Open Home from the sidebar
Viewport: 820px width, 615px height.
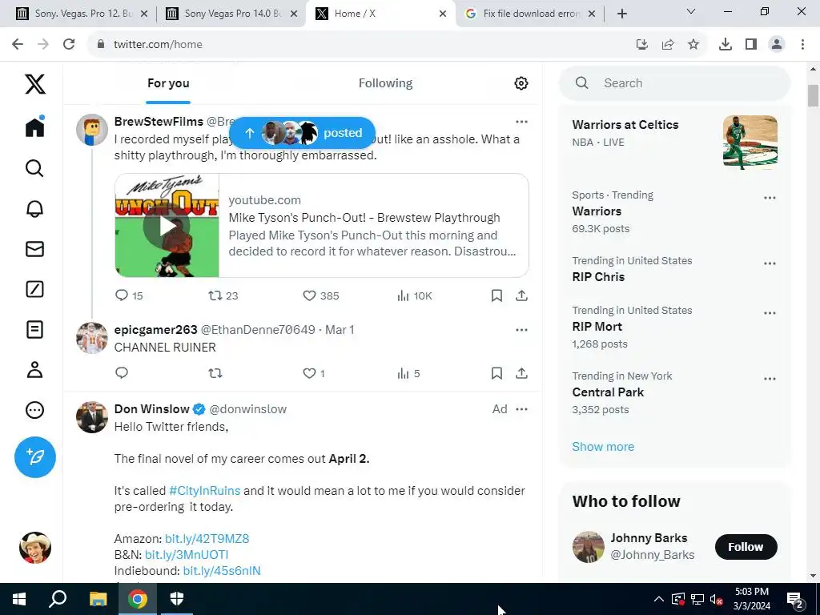pos(35,127)
